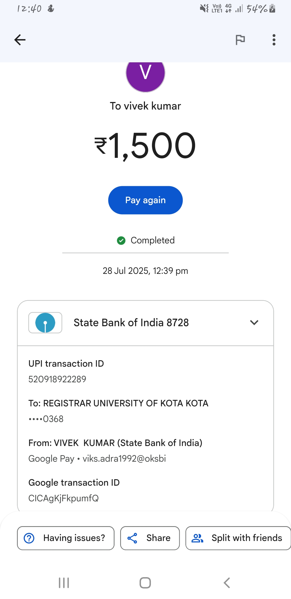The width and height of the screenshot is (291, 599).
Task: Tap the flag report icon
Action: point(240,40)
